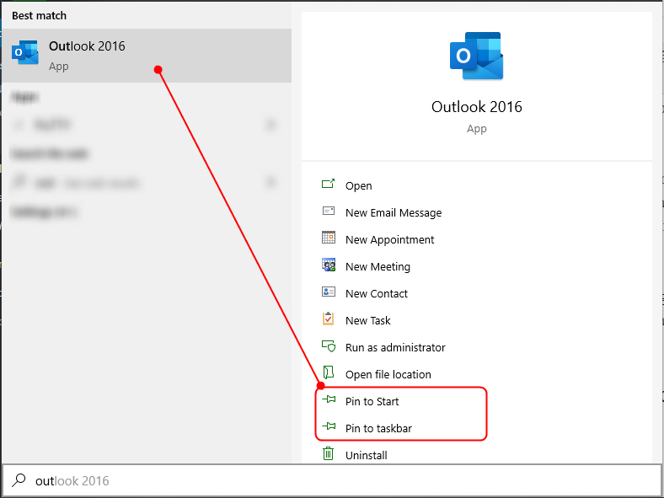Click the New Appointment calendar icon

click(x=328, y=238)
